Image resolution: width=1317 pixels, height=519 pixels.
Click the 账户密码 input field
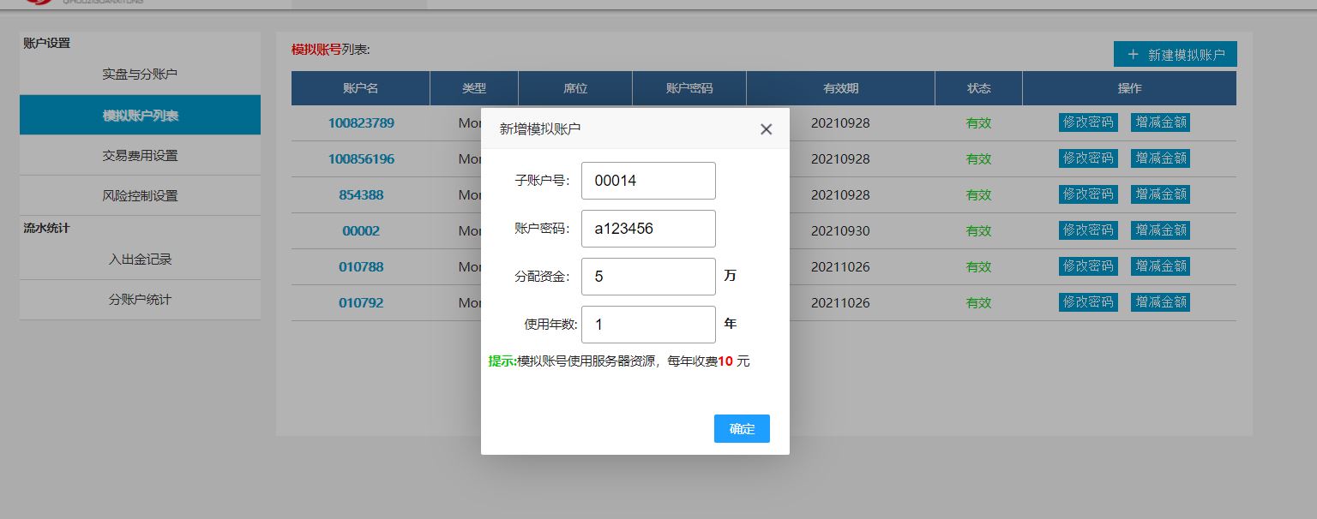[x=647, y=229]
